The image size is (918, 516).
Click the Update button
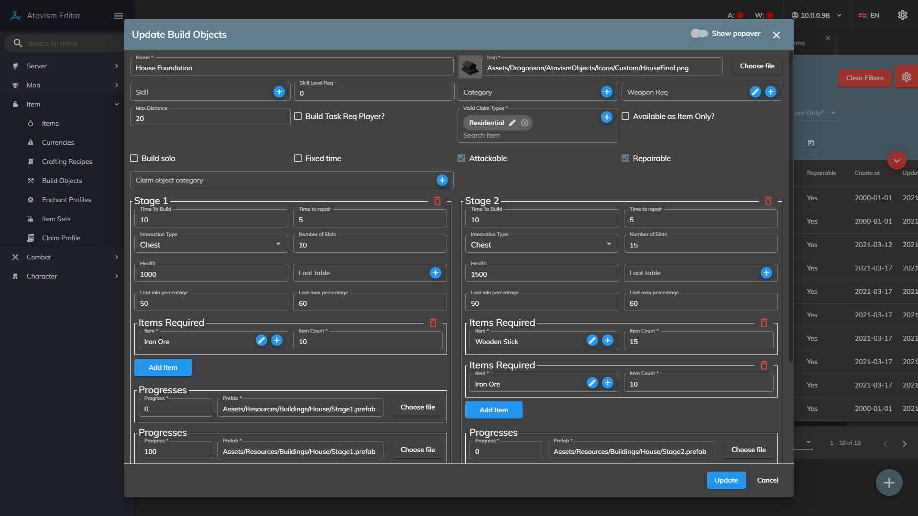[x=726, y=480]
